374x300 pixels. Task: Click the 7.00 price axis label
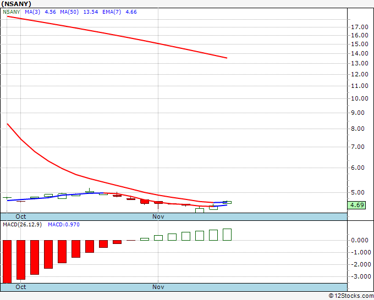pos(358,147)
